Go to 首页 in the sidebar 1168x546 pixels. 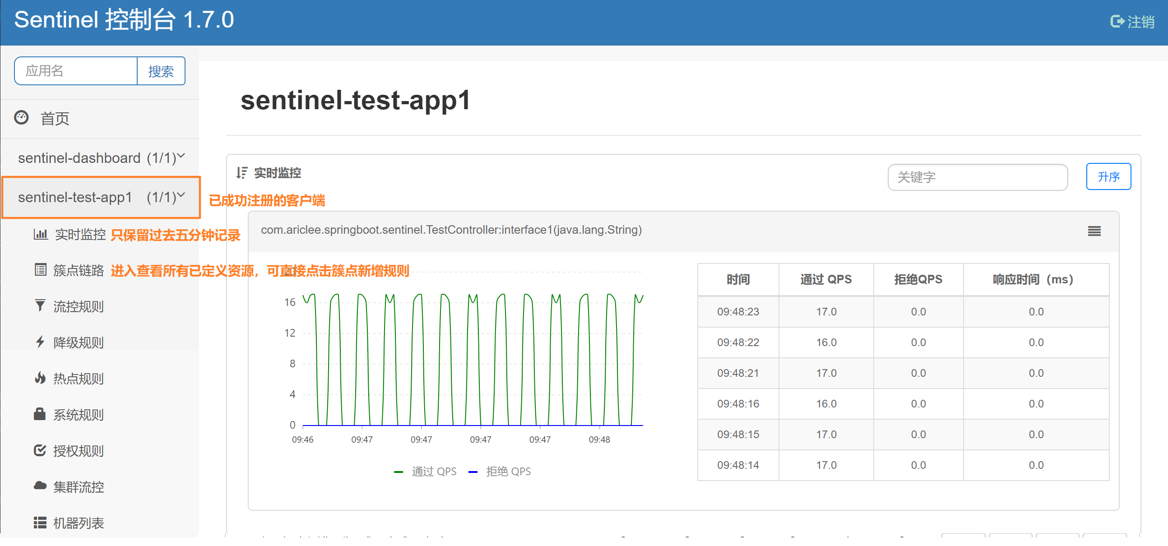[55, 119]
